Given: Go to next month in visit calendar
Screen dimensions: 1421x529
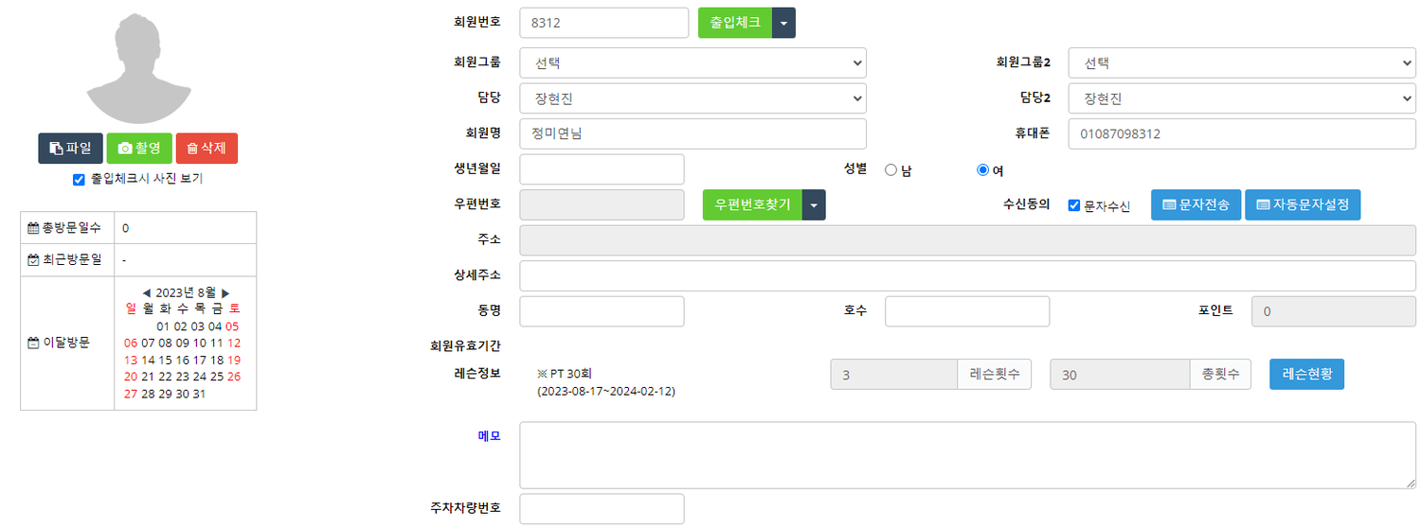Looking at the screenshot, I should pyautogui.click(x=225, y=293).
